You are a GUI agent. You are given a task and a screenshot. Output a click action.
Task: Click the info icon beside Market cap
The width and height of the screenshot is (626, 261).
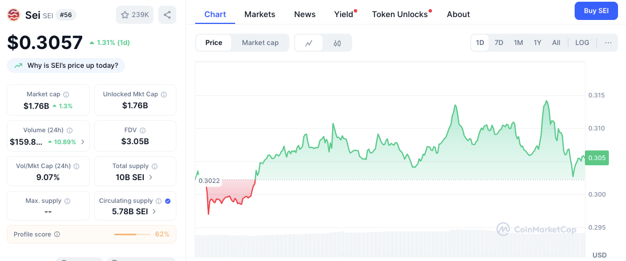tap(66, 95)
